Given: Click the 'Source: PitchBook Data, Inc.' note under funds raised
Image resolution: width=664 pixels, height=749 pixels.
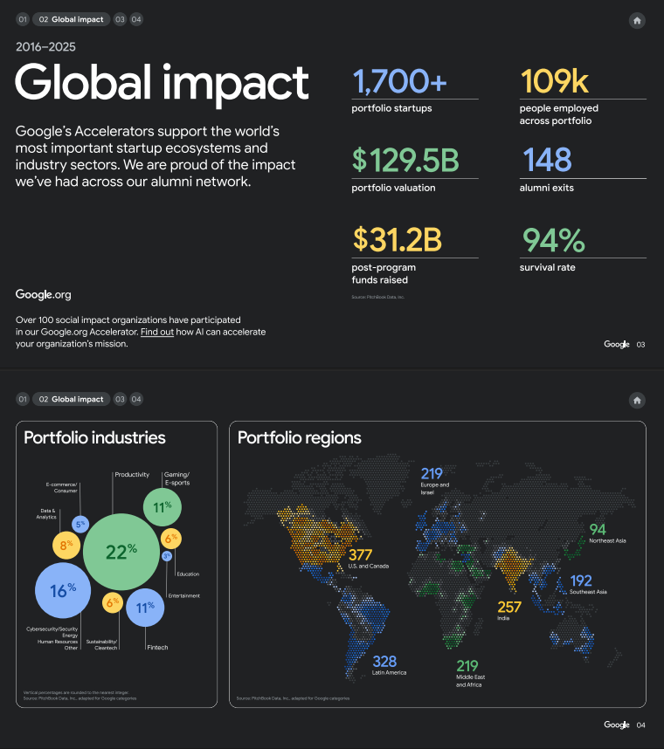Looking at the screenshot, I should [x=377, y=297].
